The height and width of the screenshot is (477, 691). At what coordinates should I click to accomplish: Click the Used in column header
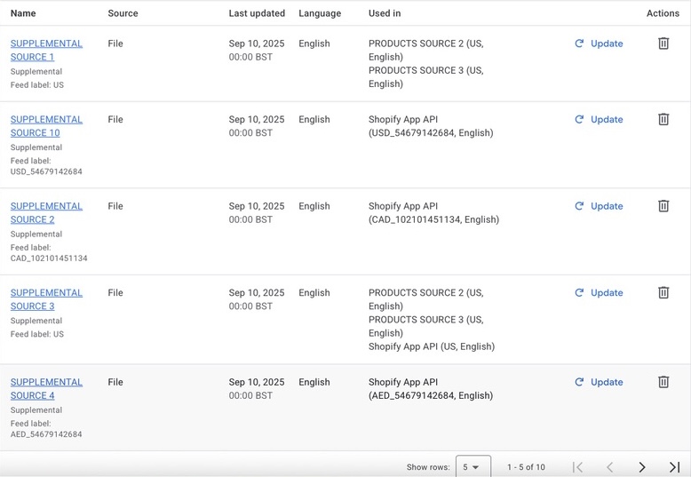[385, 13]
